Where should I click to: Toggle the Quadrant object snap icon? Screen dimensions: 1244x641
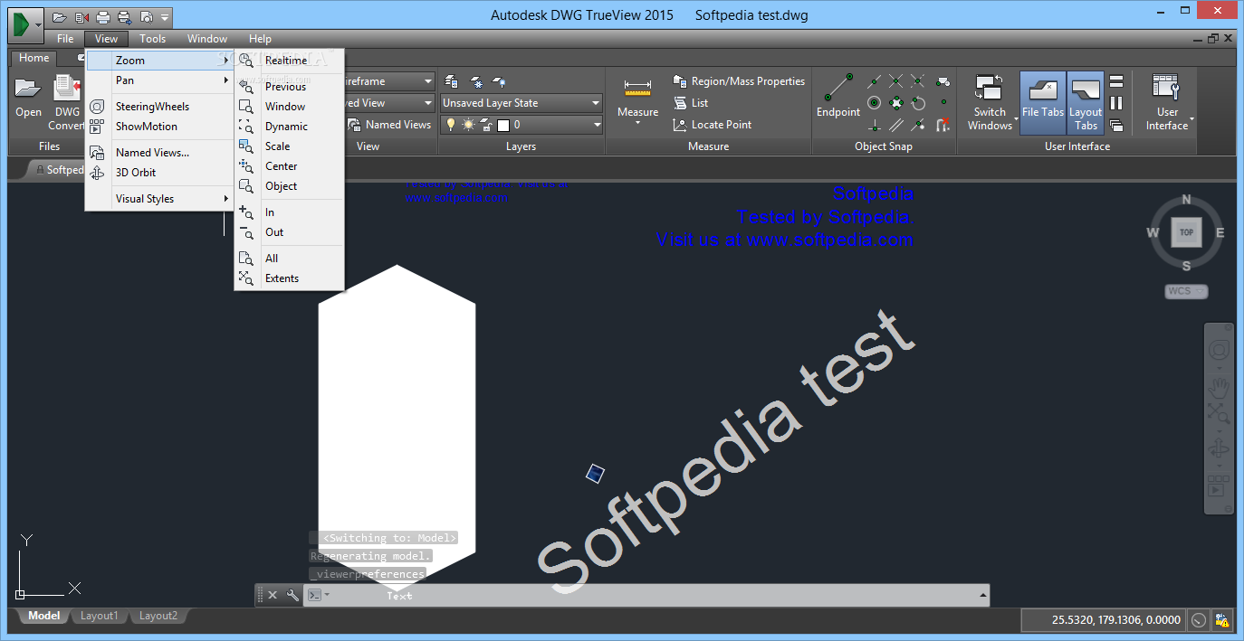[896, 103]
